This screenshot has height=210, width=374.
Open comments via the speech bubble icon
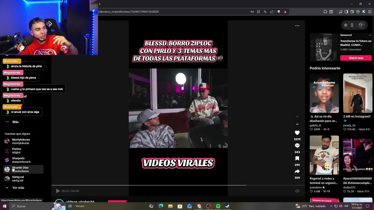tap(297, 146)
